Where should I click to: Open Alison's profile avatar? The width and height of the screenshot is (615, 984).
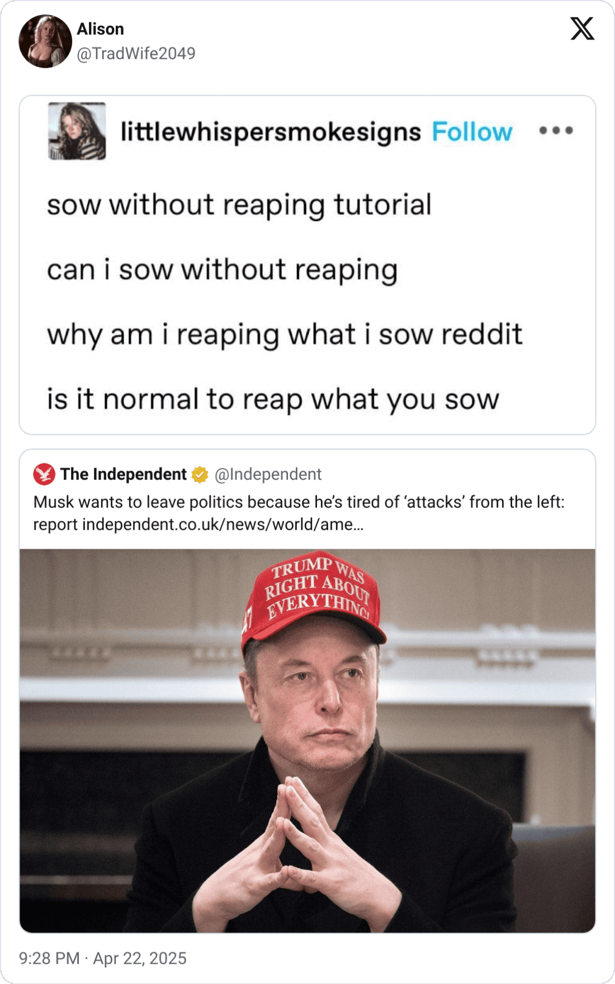click(x=45, y=41)
